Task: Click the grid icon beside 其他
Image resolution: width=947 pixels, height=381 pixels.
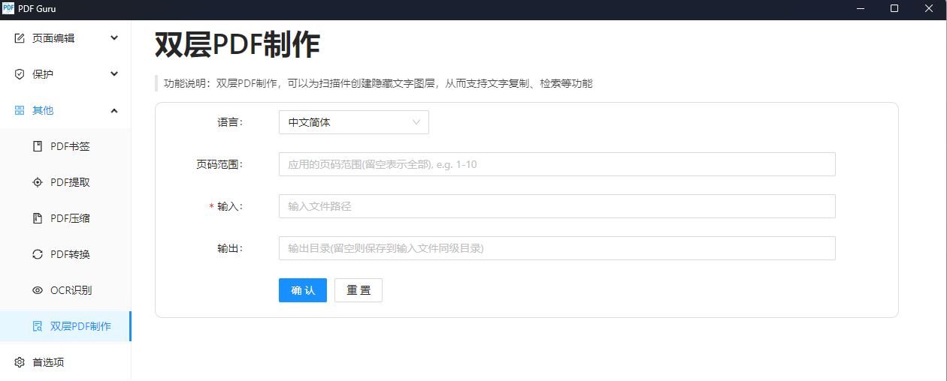Action: [20, 110]
